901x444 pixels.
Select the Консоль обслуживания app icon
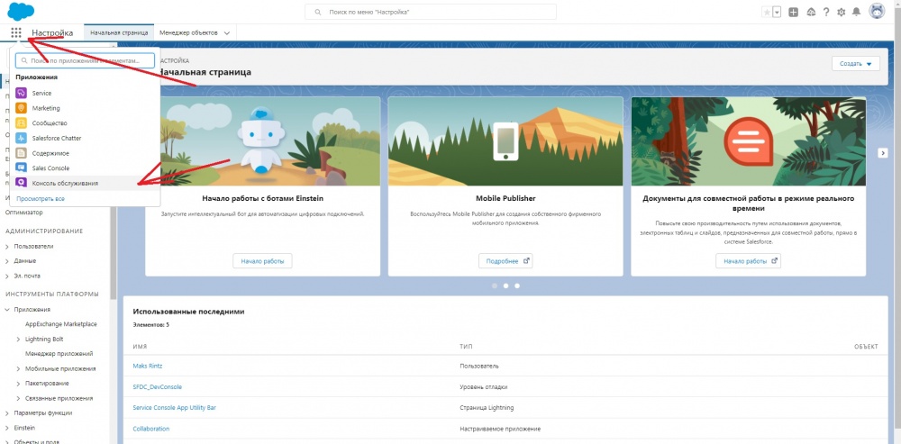click(x=22, y=183)
